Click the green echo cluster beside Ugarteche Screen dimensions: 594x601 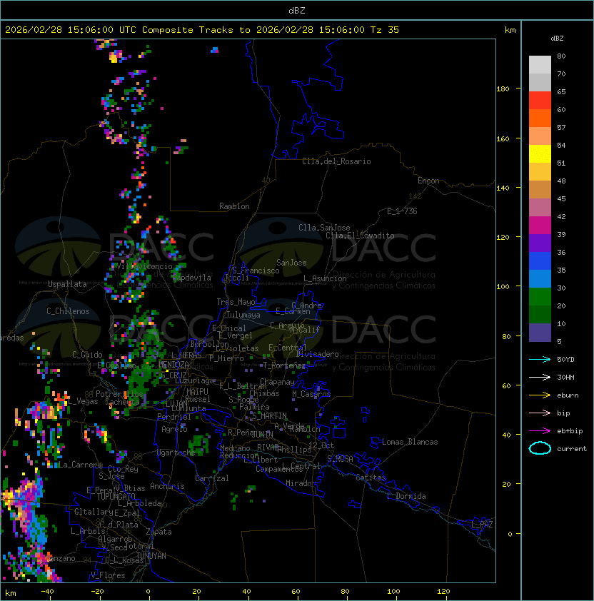tap(198, 445)
